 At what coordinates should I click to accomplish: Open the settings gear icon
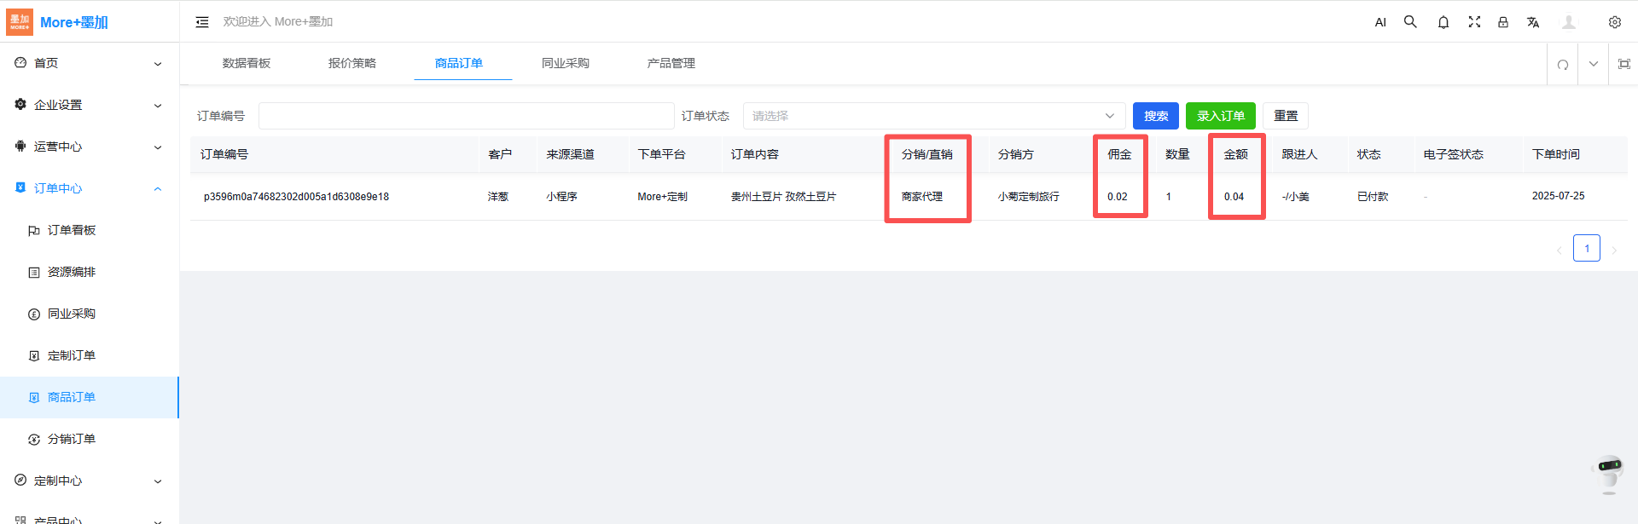click(1614, 22)
